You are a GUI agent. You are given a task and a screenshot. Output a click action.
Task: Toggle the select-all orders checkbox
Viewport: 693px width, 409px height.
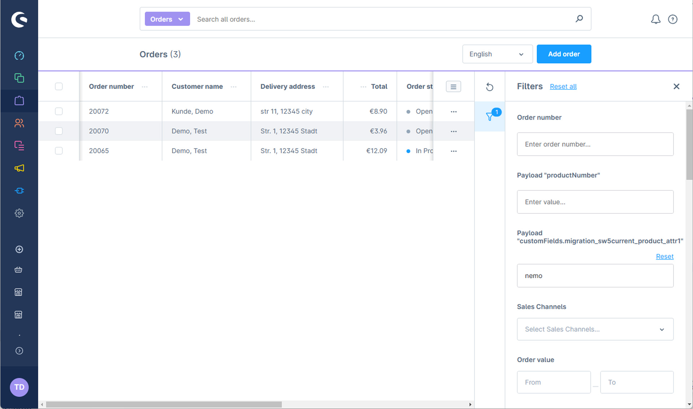point(59,86)
